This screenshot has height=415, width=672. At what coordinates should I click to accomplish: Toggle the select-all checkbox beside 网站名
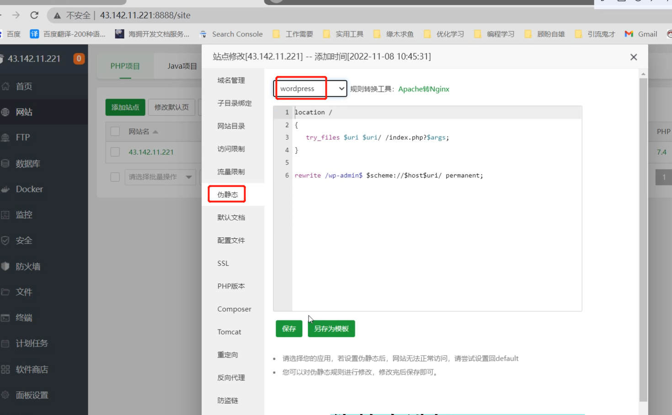pos(115,131)
